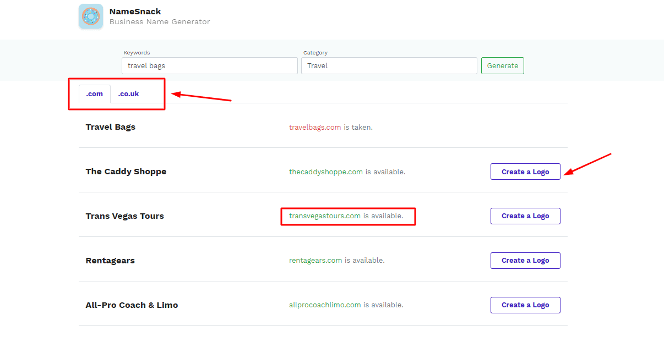
Task: Switch to the .co.uk tab
Action: pyautogui.click(x=128, y=94)
